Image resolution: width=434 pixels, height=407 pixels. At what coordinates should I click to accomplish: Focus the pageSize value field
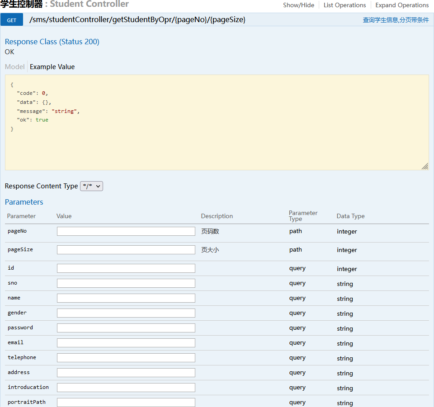pyautogui.click(x=126, y=250)
